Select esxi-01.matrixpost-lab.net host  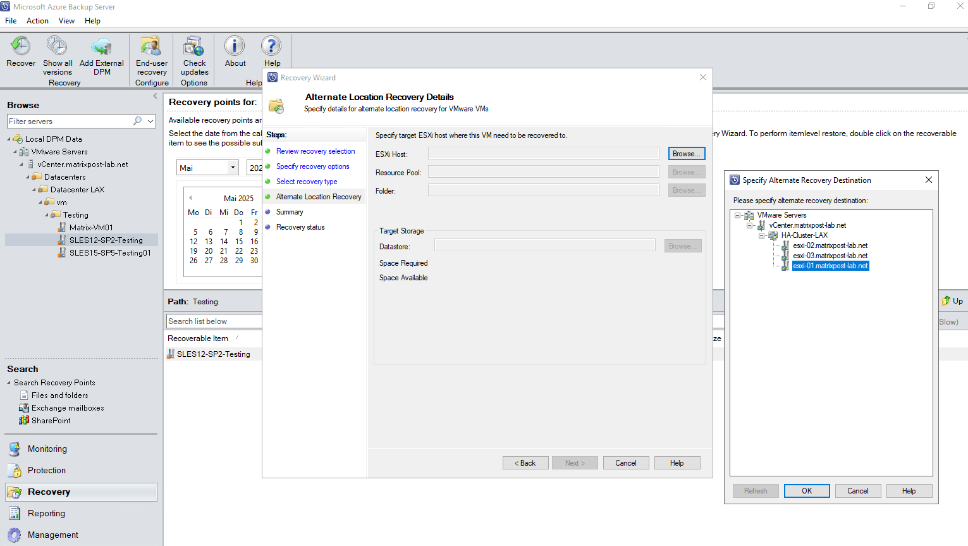pos(830,266)
